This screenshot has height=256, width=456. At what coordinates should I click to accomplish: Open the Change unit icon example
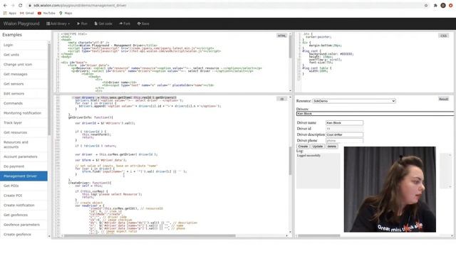pyautogui.click(x=24, y=65)
